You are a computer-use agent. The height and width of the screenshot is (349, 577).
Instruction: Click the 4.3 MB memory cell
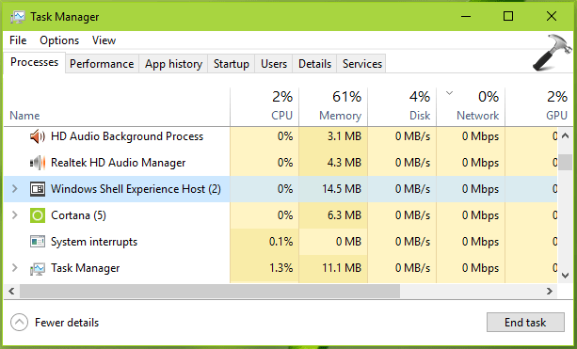pos(333,163)
